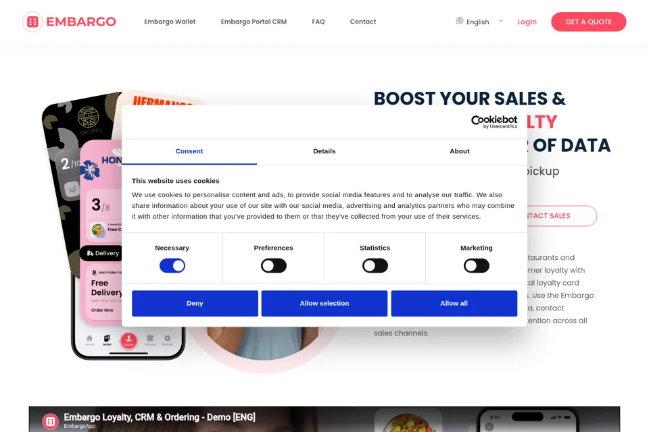Click the 'This website uses cookies' heading

(176, 181)
